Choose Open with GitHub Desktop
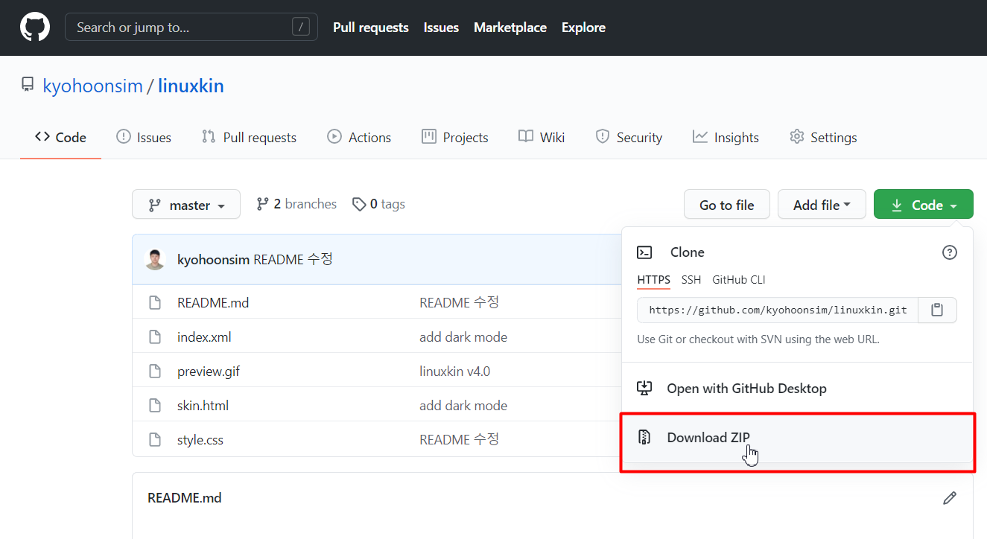Screen dimensions: 987x539 [x=797, y=388]
